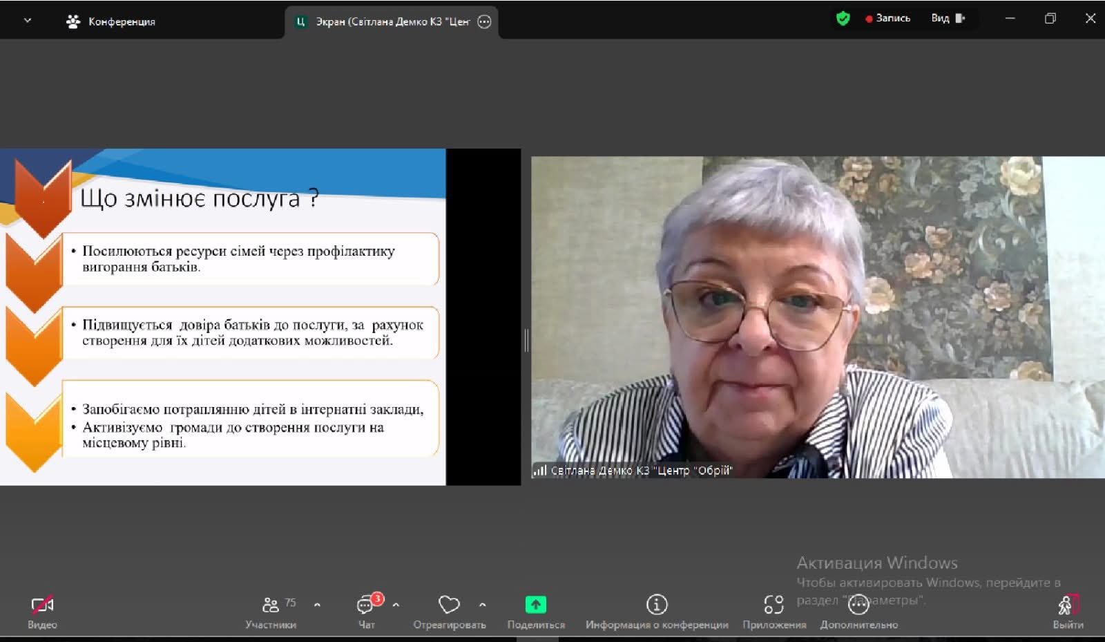
Task: Open the shared screen tab options ellipsis
Action: pyautogui.click(x=485, y=21)
